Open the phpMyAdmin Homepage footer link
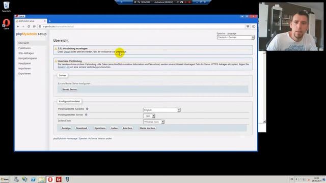This screenshot has width=326, height=183. [65, 138]
